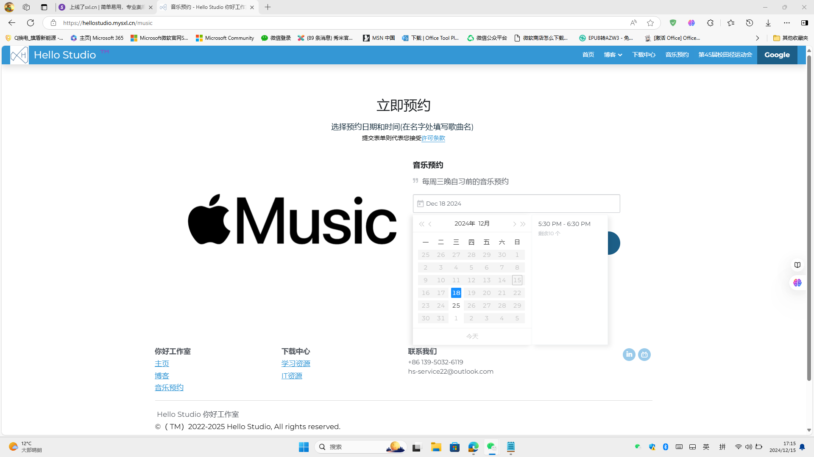This screenshot has width=814, height=457.
Task: Open browser History icon
Action: click(750, 23)
